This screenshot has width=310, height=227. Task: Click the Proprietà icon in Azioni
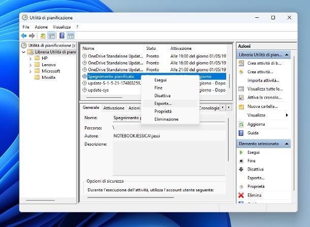241,187
